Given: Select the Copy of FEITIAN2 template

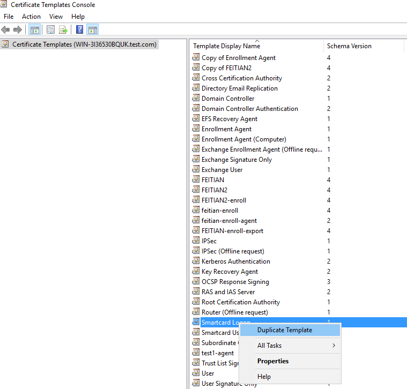Looking at the screenshot, I should point(226,68).
